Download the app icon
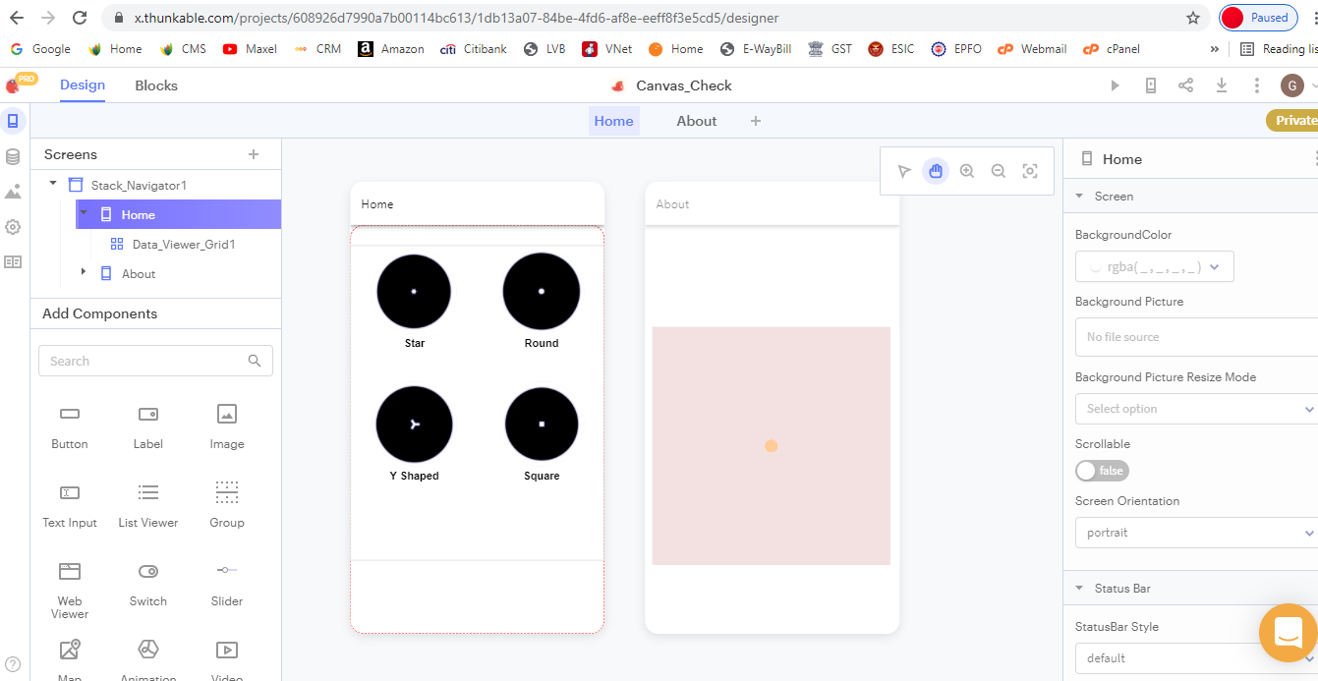Screen dimensions: 1318x681 pos(1222,85)
